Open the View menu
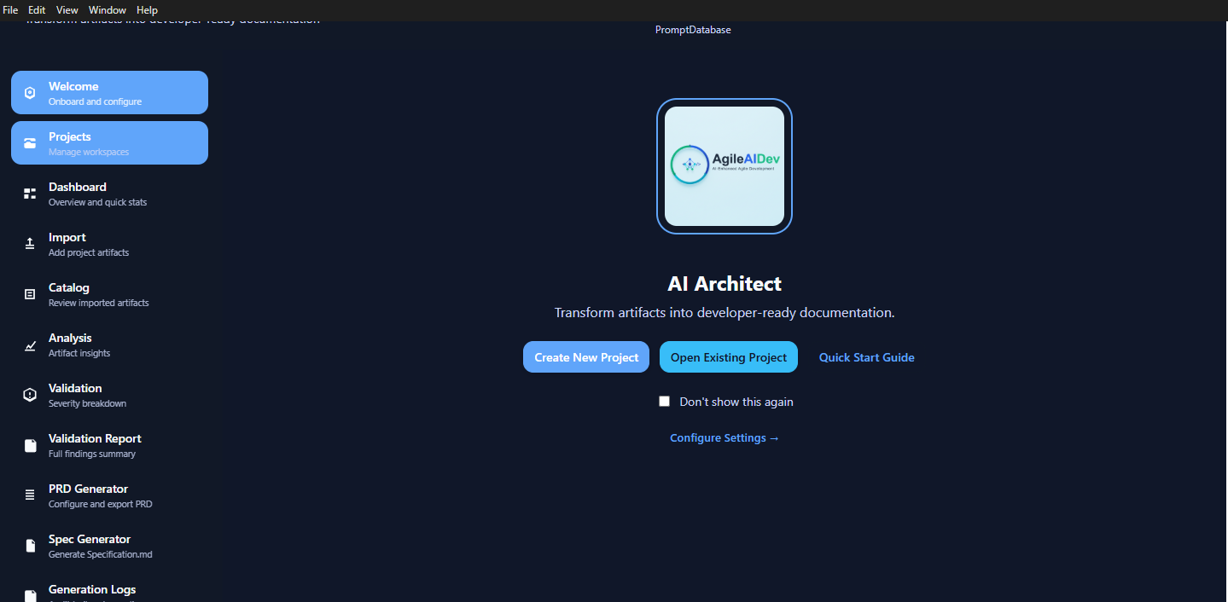Screen dimensions: 1228x602 tap(67, 10)
